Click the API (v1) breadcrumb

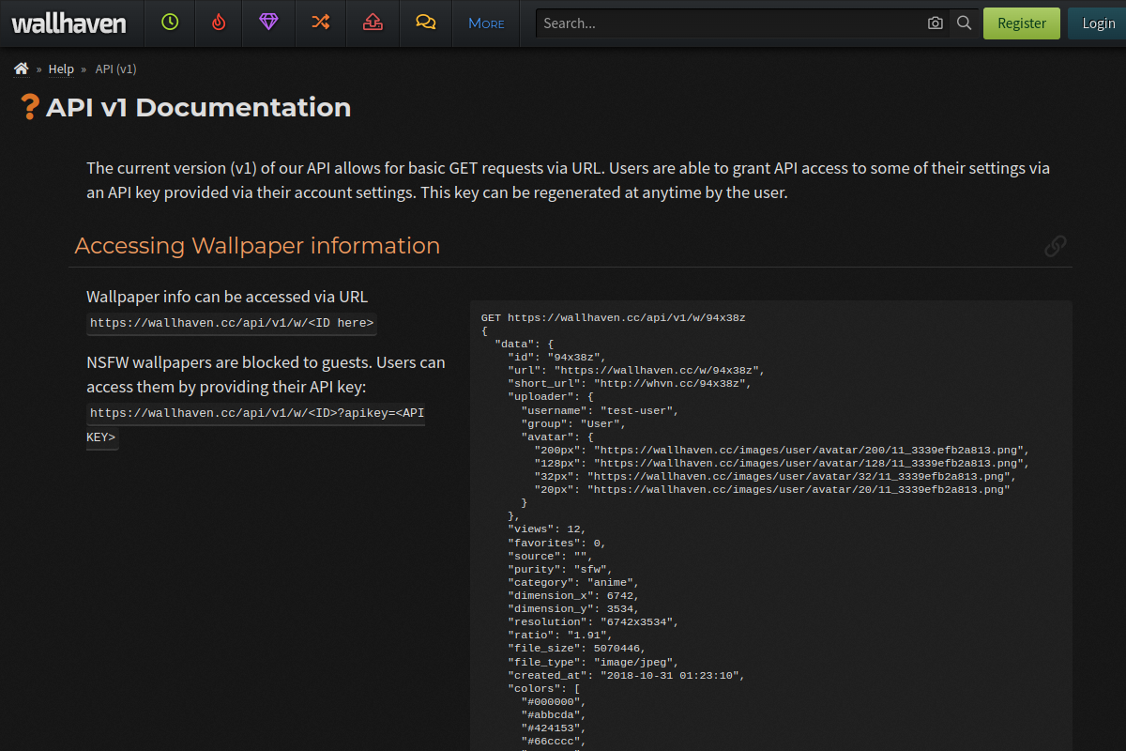pyautogui.click(x=116, y=69)
